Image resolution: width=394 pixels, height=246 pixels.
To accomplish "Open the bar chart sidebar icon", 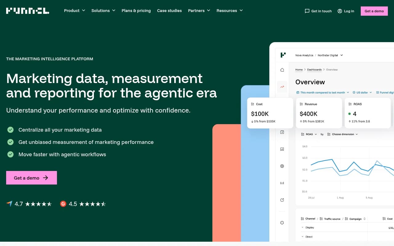I will point(282,149).
